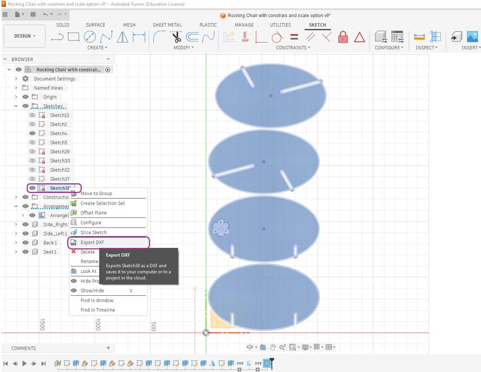The image size is (481, 372).
Task: Toggle visibility of Sketch2
Action: (32, 124)
